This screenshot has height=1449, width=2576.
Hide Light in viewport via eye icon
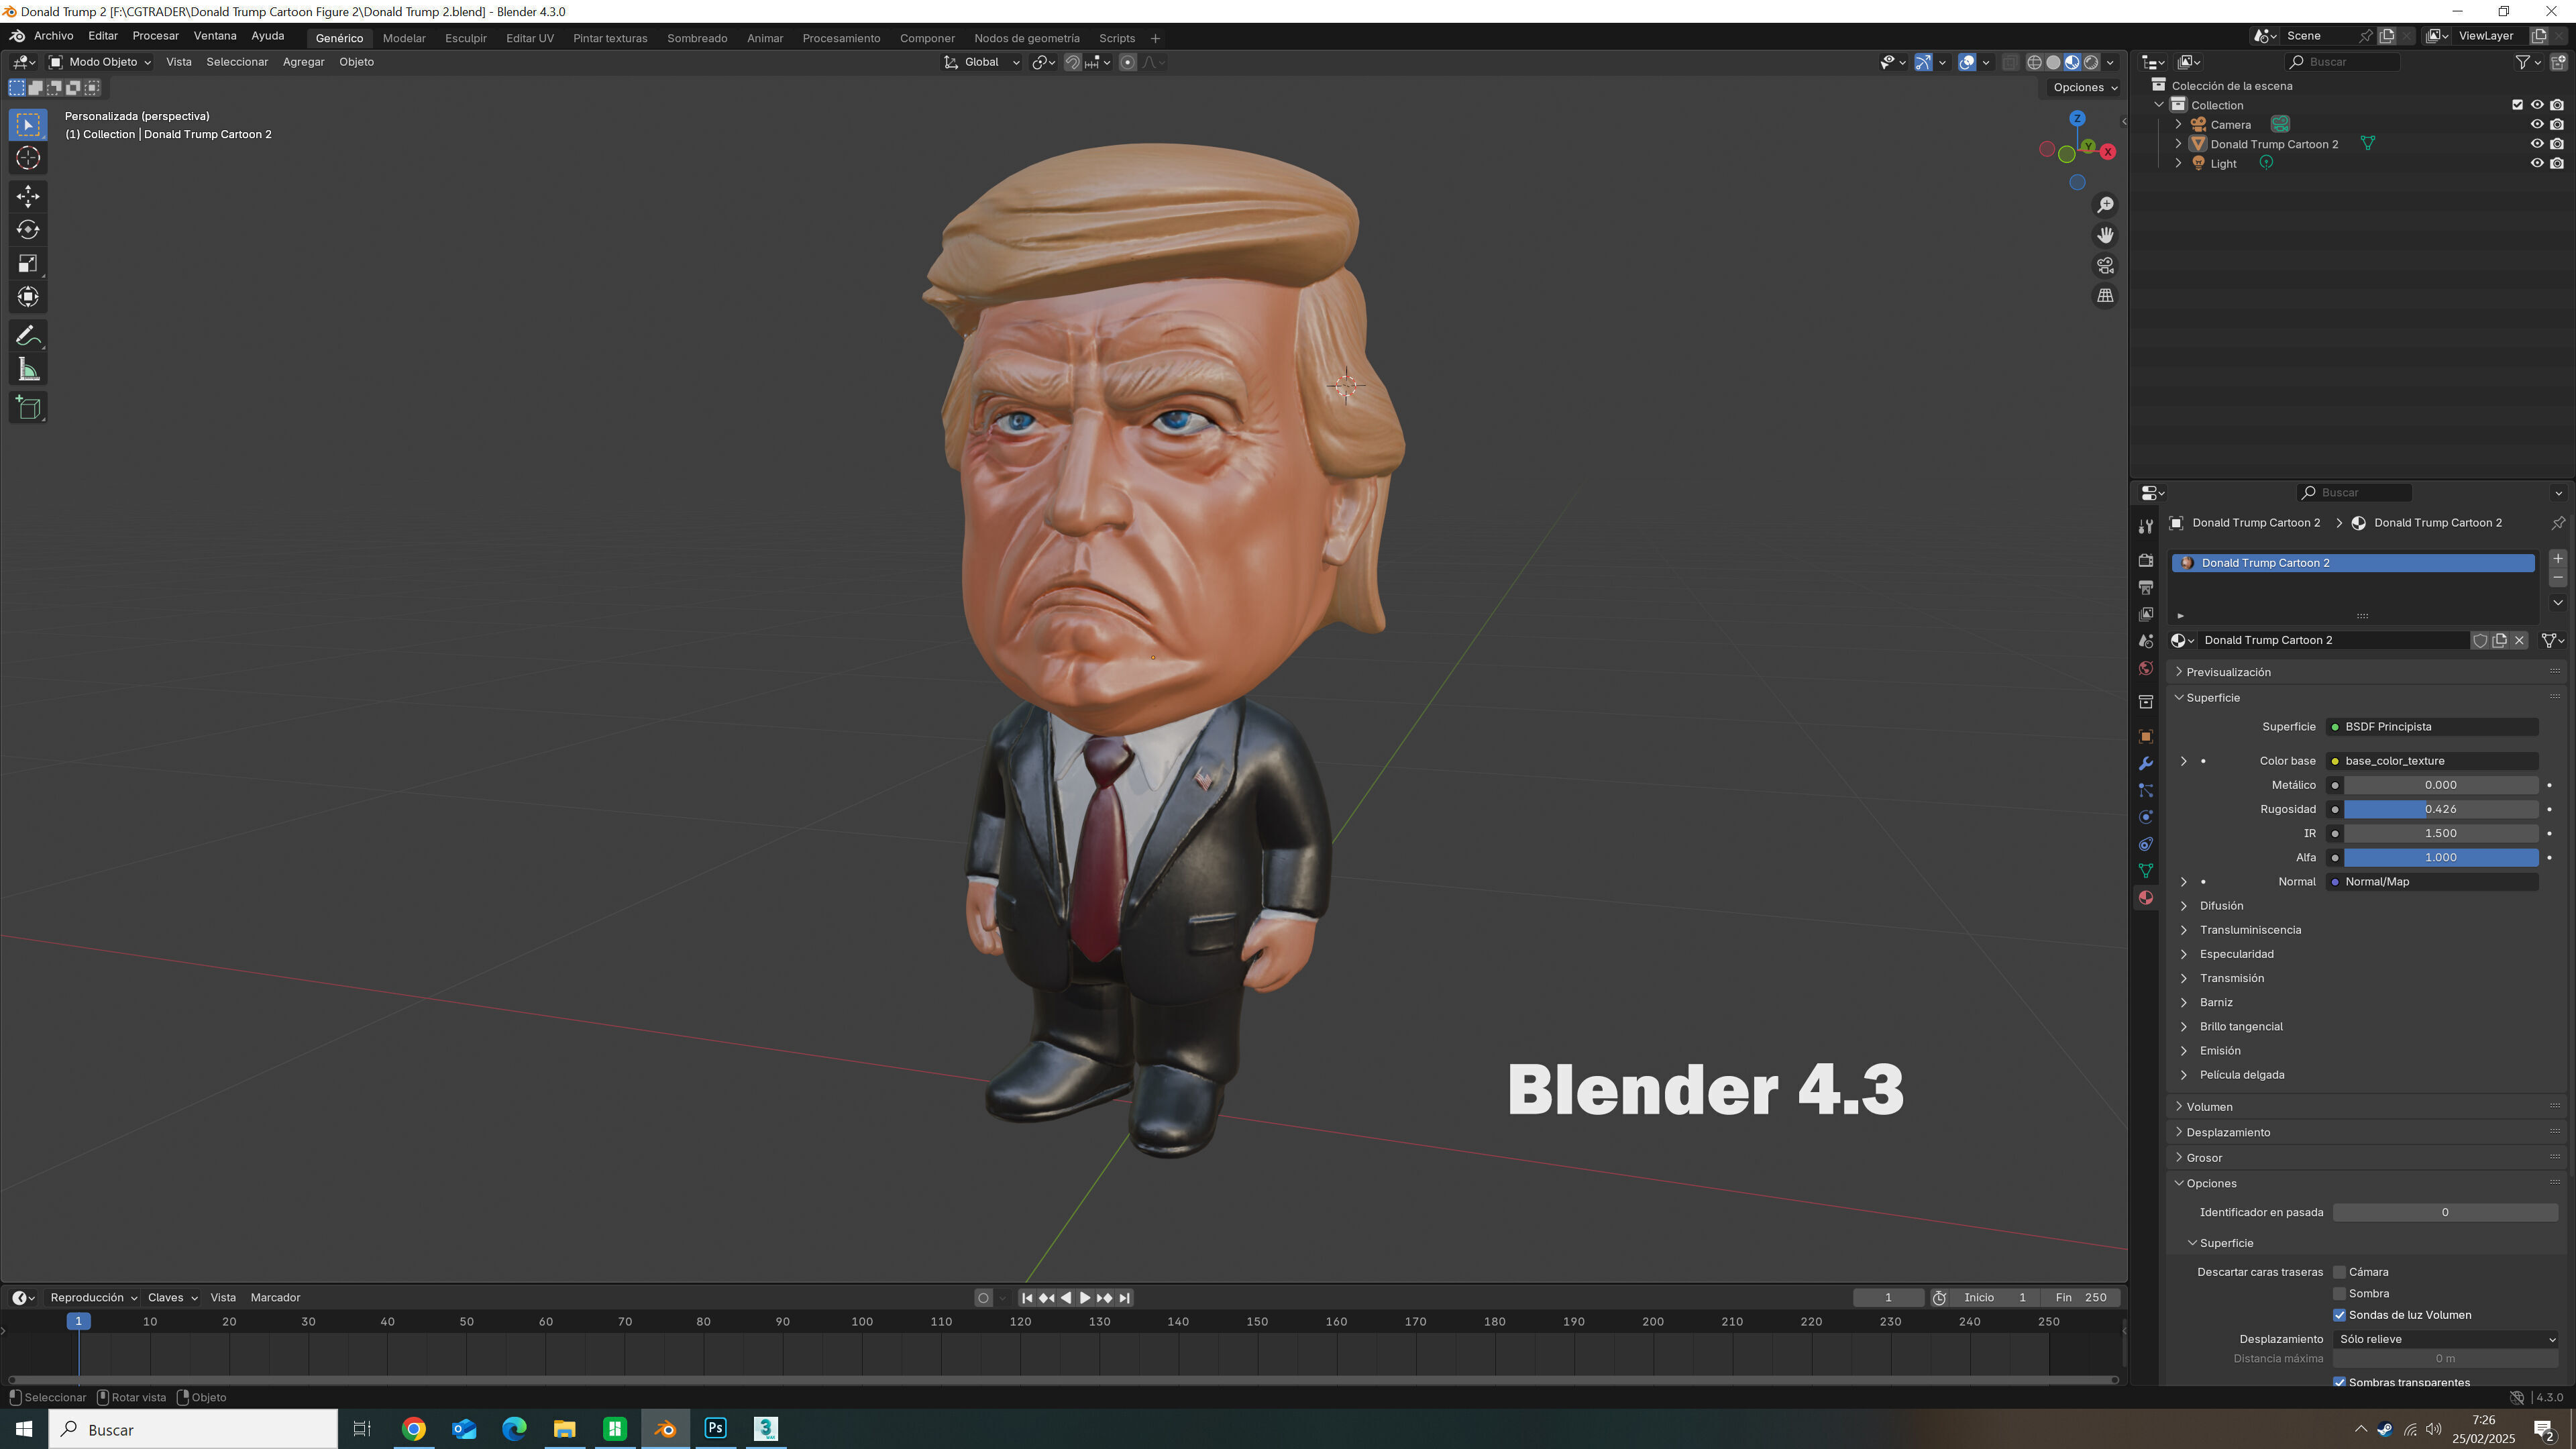(2537, 164)
